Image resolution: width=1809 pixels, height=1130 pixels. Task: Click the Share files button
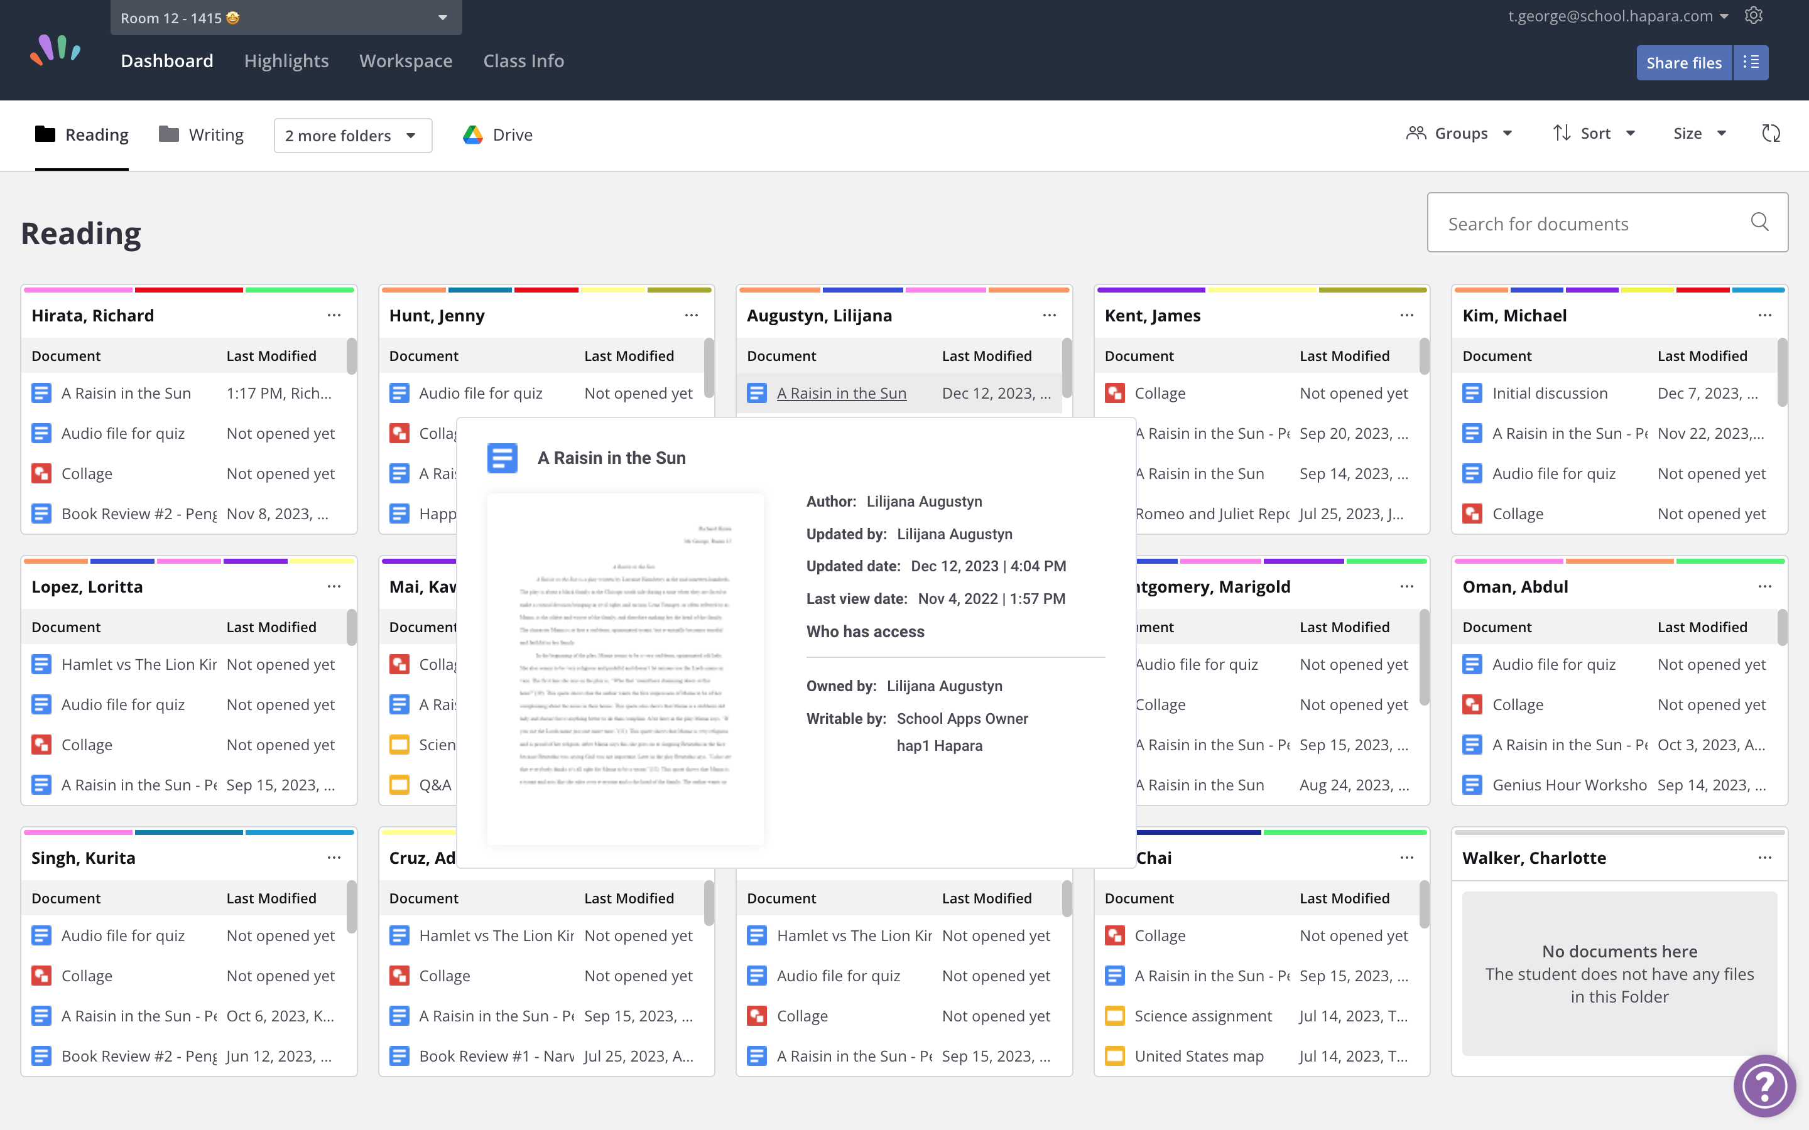coord(1683,62)
